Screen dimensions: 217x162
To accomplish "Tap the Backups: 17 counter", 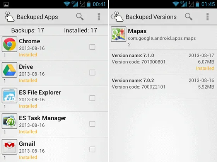I will [x=27, y=30].
